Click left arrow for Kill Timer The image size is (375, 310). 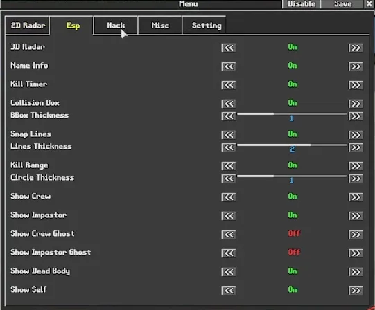pyautogui.click(x=229, y=85)
